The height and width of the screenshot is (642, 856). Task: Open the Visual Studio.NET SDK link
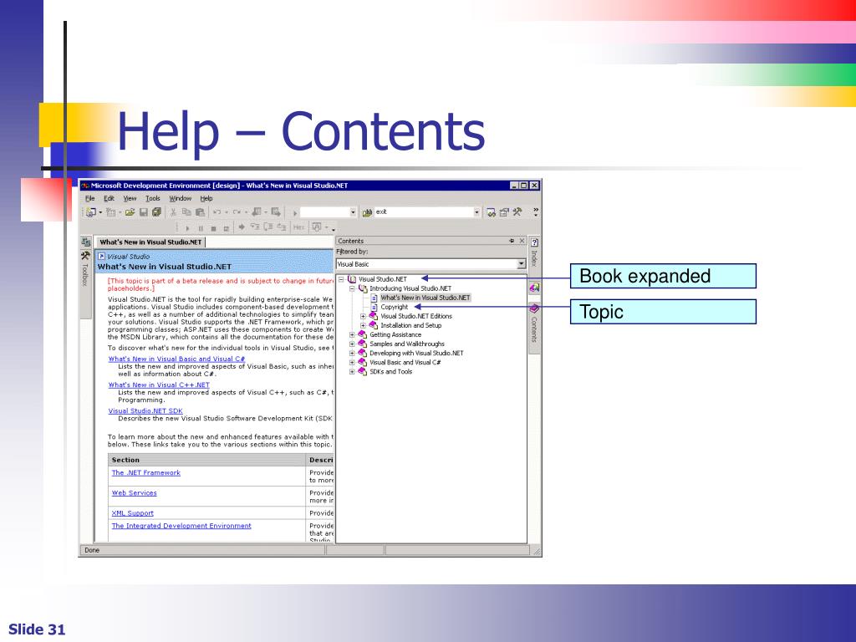point(145,411)
